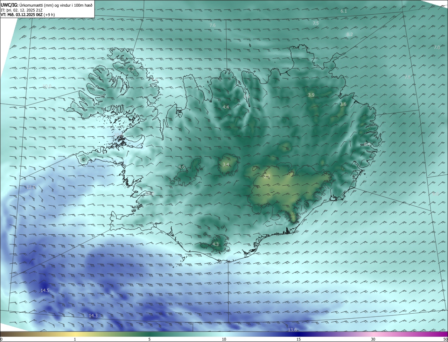Pick the pink colorbar segment above tick 30
Viewport: 448px width, 342px height.
pos(373,334)
